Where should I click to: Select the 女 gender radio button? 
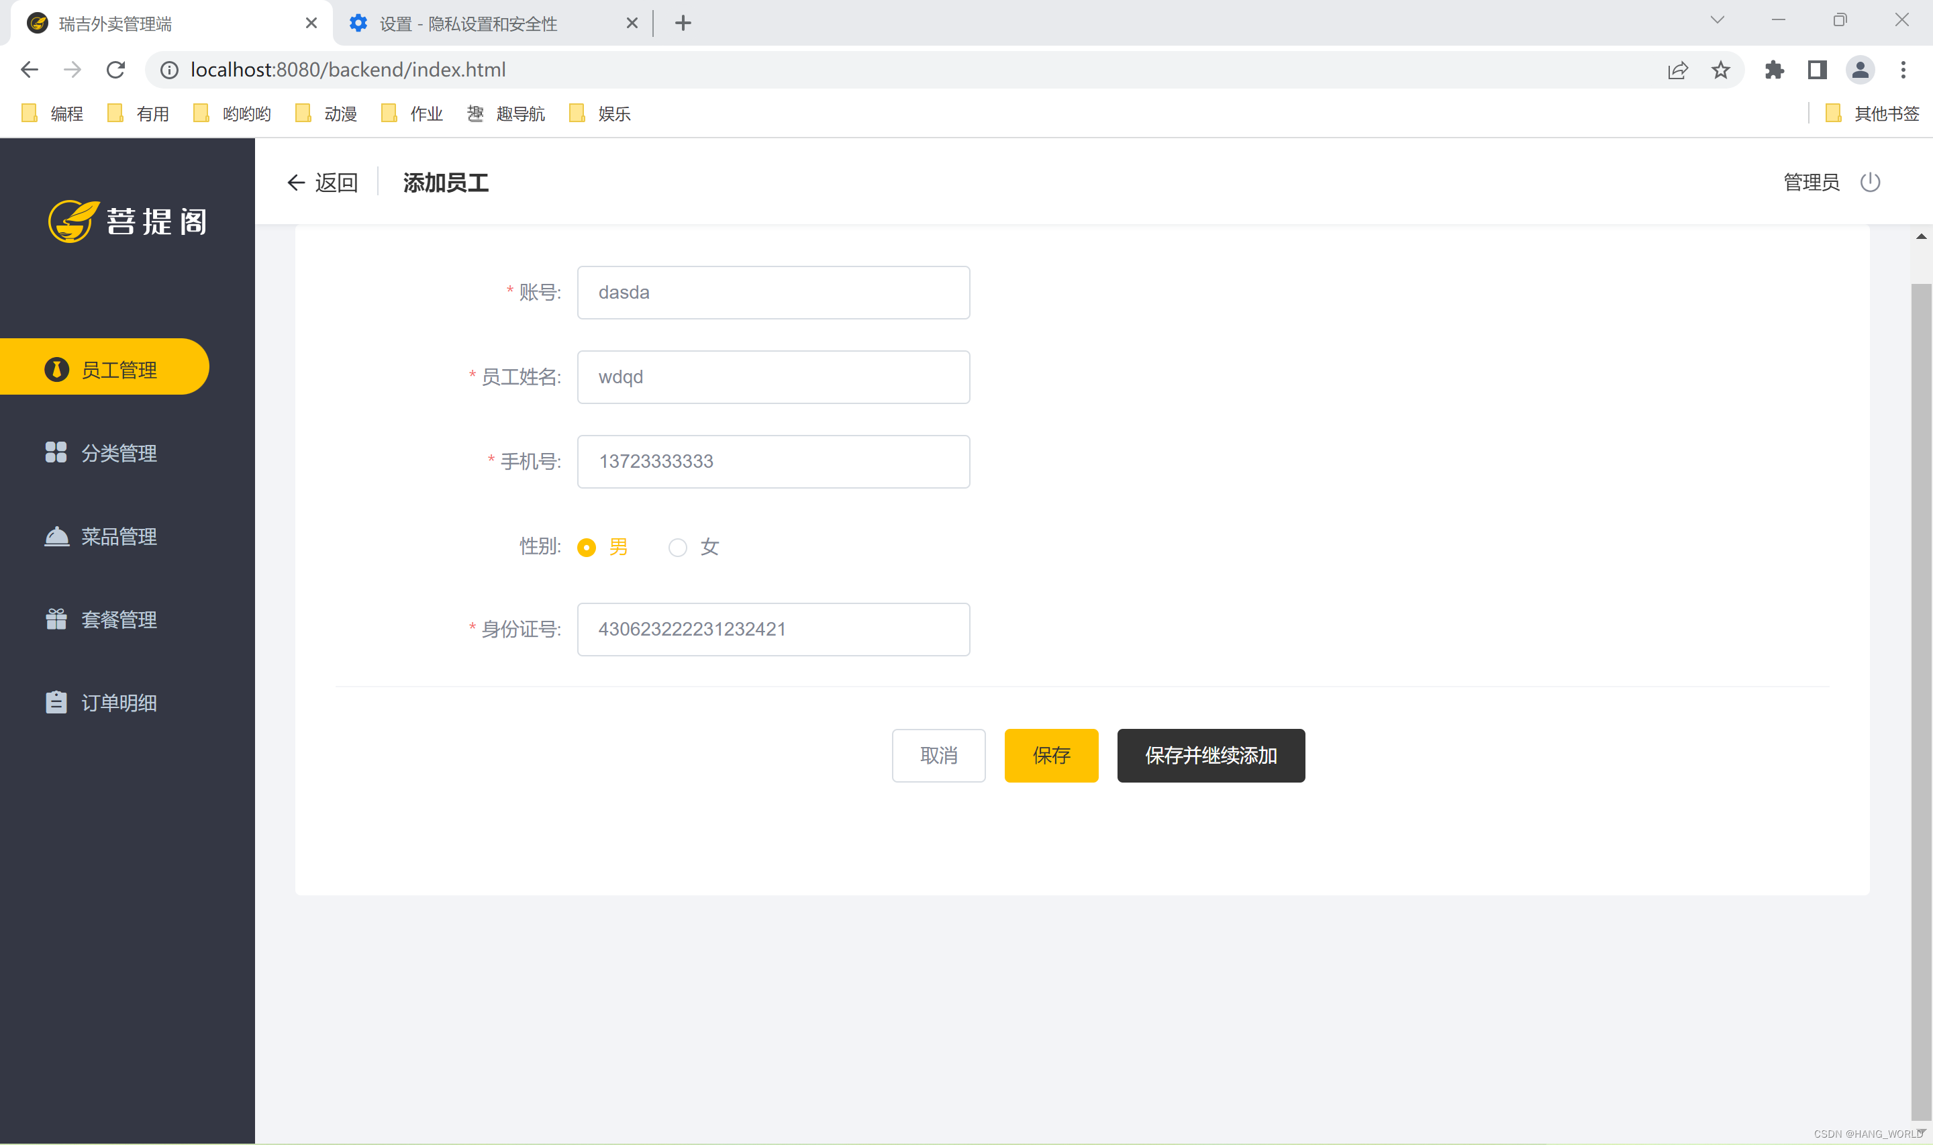point(677,548)
